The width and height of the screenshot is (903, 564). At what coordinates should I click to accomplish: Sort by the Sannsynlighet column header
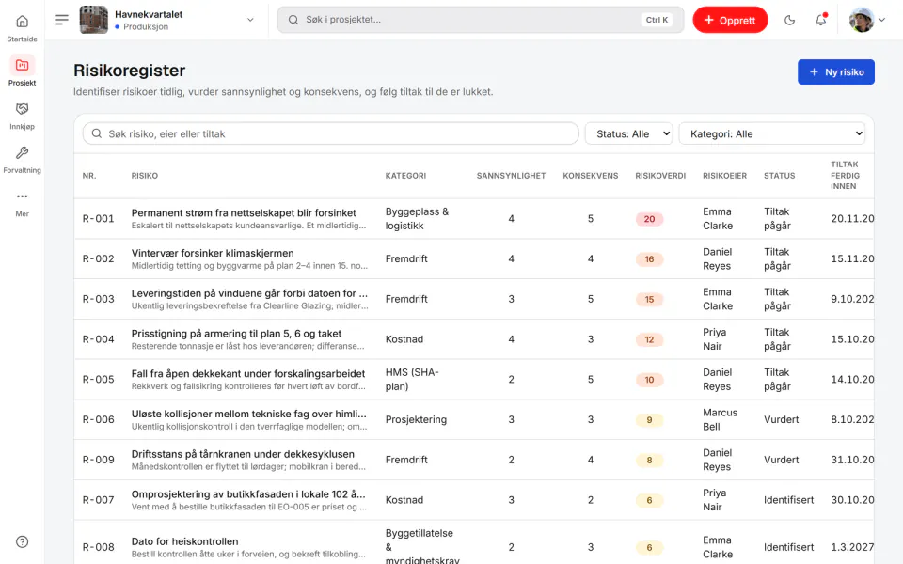coord(511,176)
